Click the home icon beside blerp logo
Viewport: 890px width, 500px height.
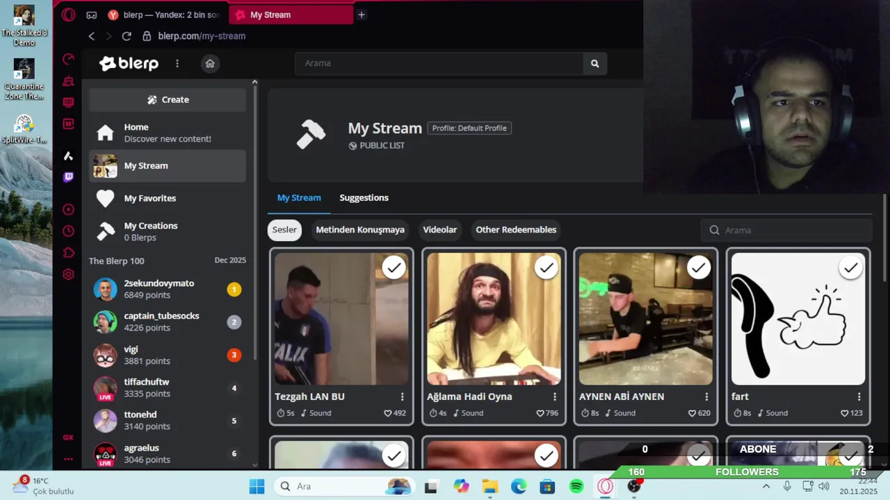[210, 63]
